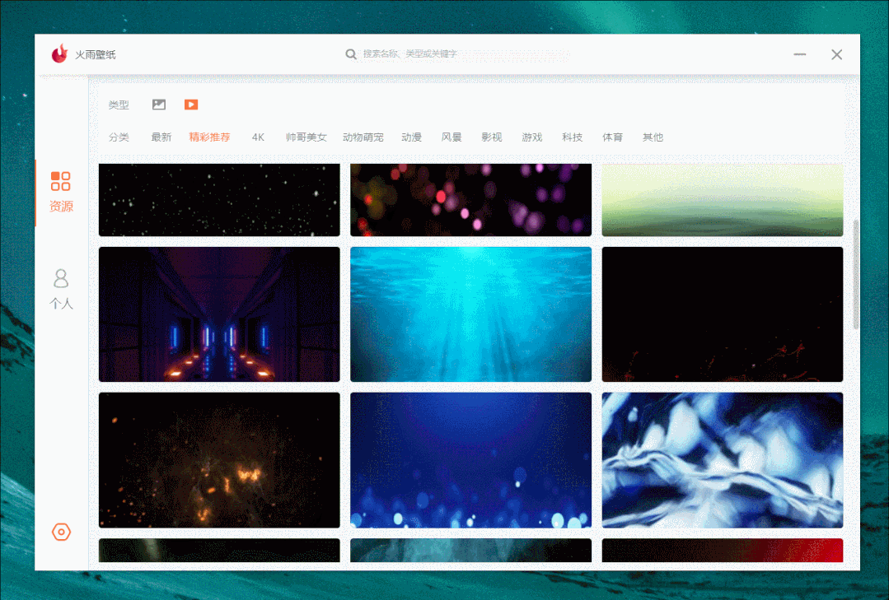Switch to the 精彩推荐 category
The height and width of the screenshot is (600, 889).
click(209, 137)
